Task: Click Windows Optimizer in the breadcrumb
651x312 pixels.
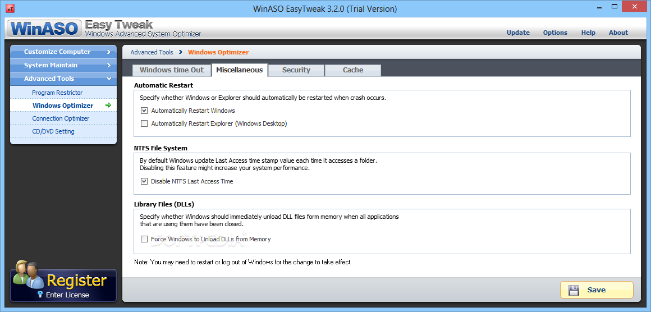Action: (218, 52)
